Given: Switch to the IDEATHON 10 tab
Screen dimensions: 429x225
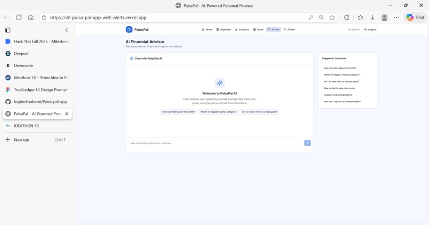Looking at the screenshot, I should pos(37,126).
